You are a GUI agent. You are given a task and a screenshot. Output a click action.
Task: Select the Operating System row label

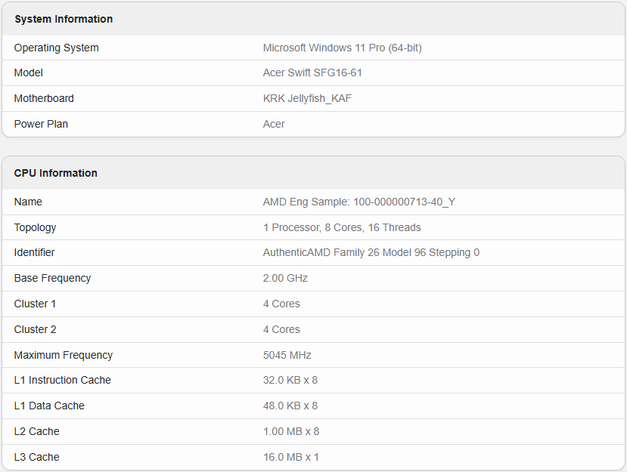point(57,48)
